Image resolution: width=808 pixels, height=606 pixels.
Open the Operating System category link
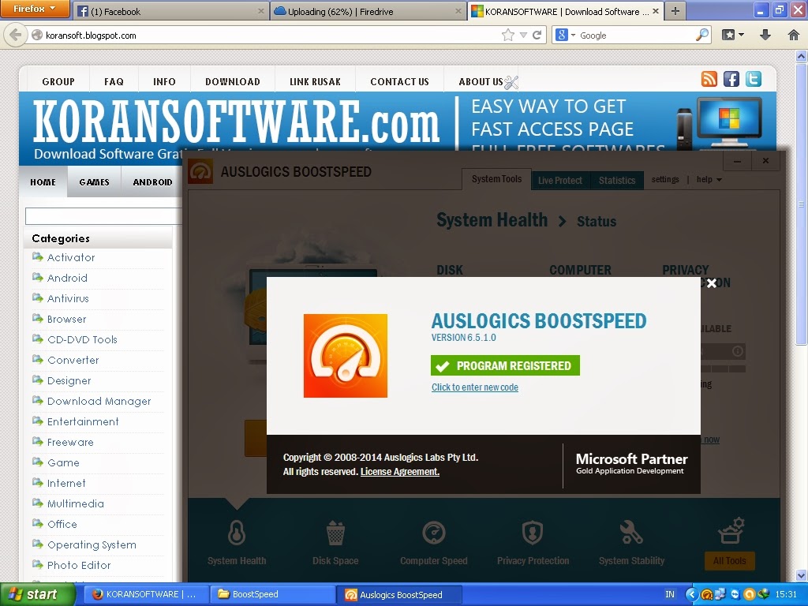tap(92, 544)
